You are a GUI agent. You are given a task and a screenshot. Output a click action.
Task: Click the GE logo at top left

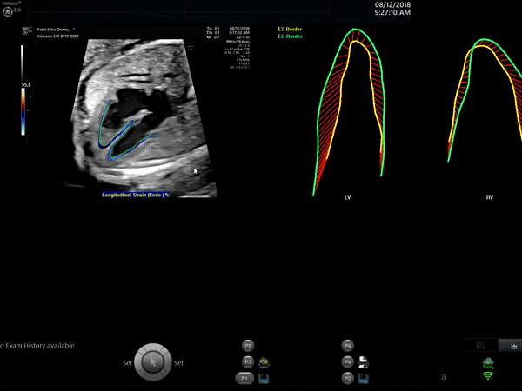point(8,11)
